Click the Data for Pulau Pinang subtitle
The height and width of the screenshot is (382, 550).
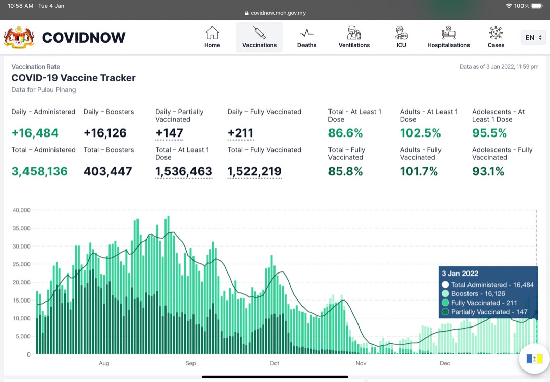[x=43, y=90]
